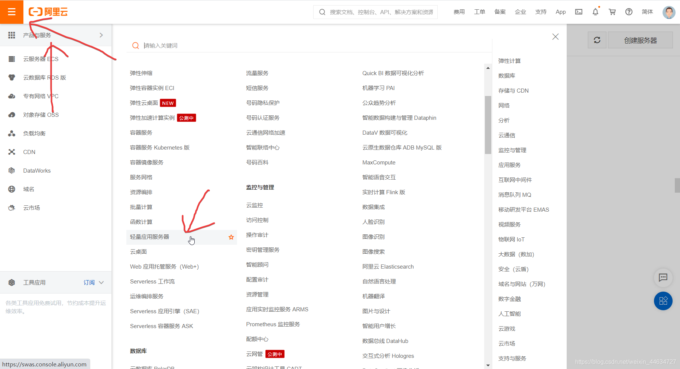Viewport: 680px width, 369px height.
Task: Expand 产品与服务 with the chevron
Action: click(x=101, y=35)
